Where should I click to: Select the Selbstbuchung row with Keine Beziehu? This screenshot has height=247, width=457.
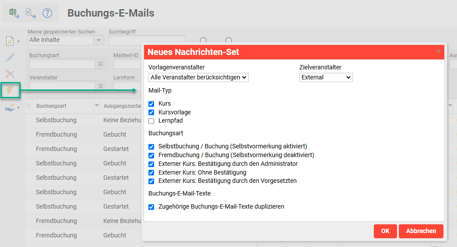tap(84, 120)
